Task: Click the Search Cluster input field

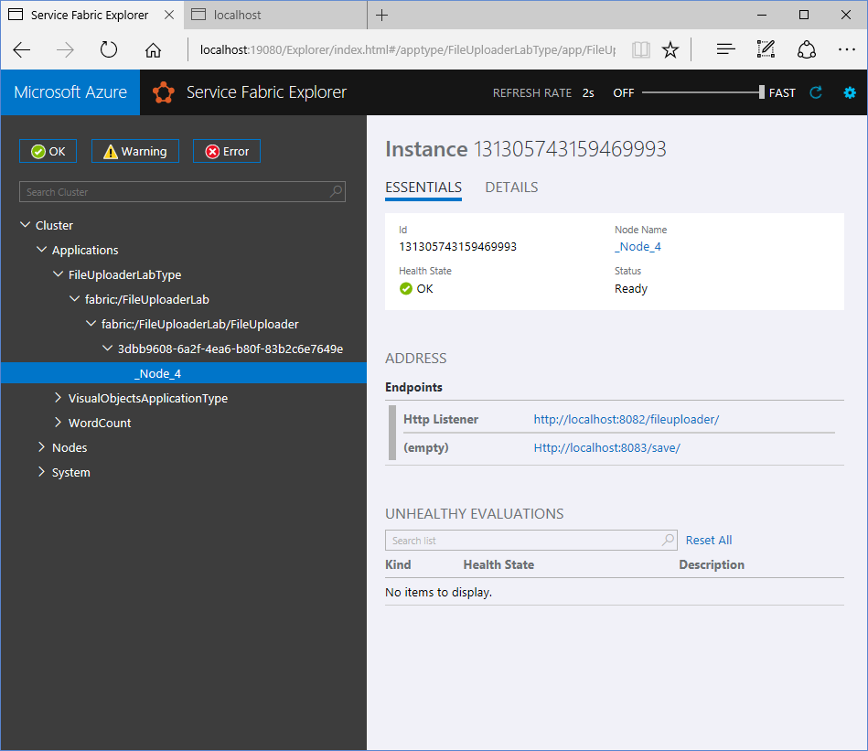Action: 174,192
